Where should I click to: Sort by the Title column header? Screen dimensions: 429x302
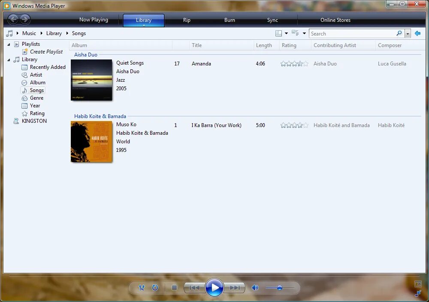(x=221, y=45)
